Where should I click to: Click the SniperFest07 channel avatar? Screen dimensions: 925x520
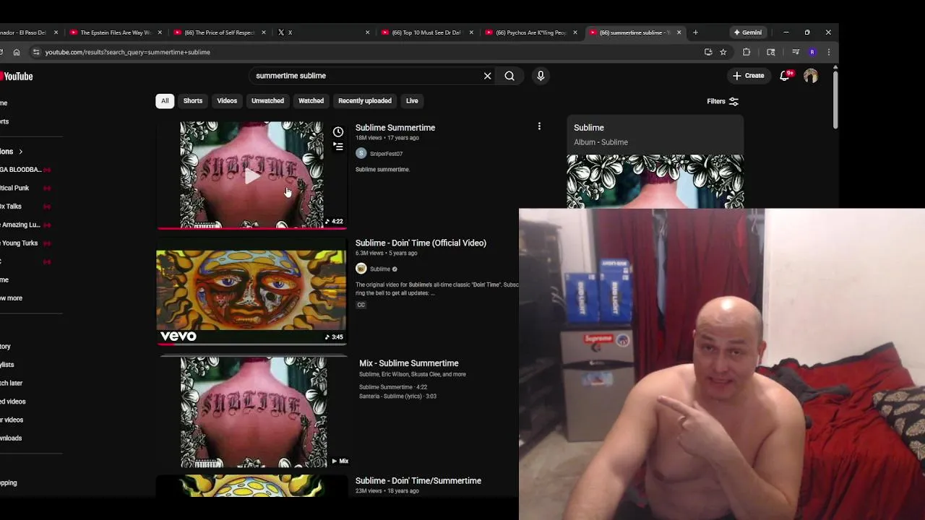click(x=361, y=153)
